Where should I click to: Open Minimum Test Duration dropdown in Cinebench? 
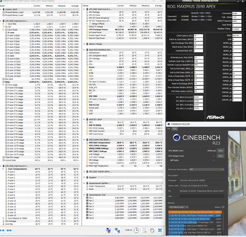[207, 169]
